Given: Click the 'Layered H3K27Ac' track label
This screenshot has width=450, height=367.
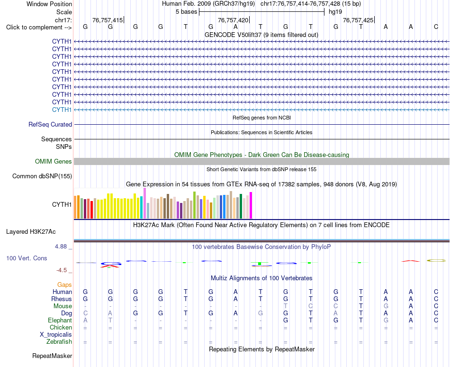Looking at the screenshot, I should tap(31, 232).
